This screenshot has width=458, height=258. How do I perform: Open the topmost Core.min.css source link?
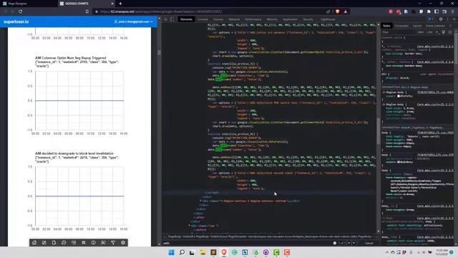point(435,47)
